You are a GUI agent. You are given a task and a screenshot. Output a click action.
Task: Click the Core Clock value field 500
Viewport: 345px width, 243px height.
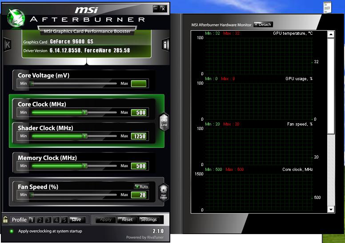click(x=139, y=113)
